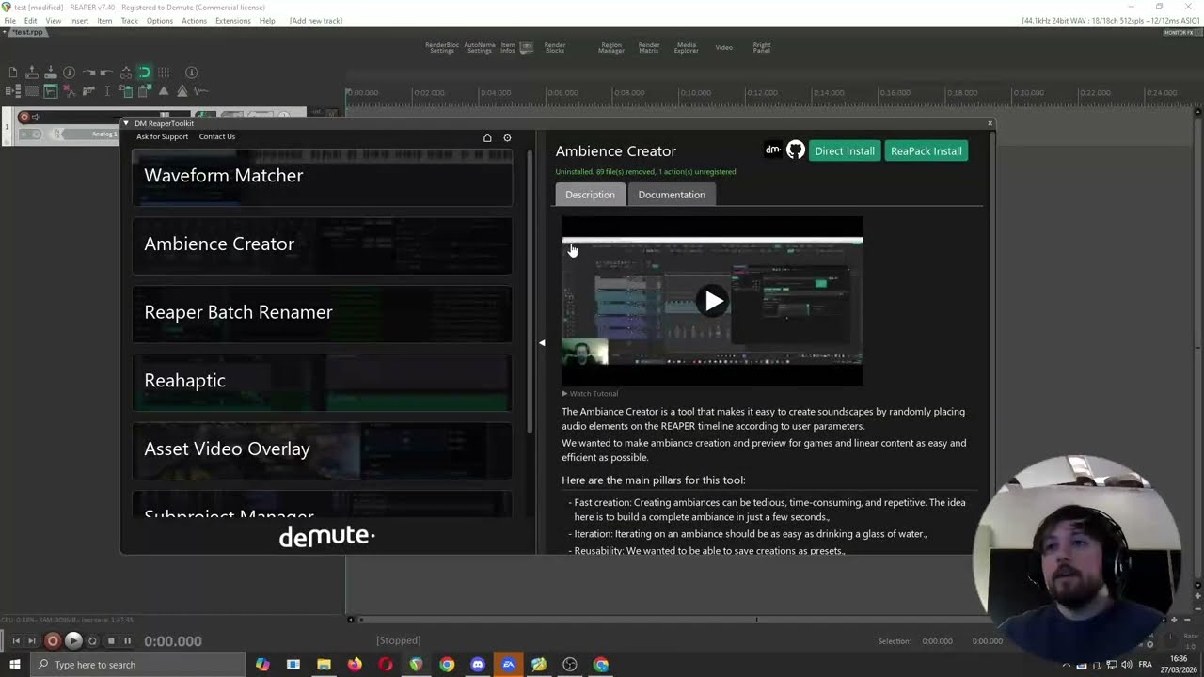
Task: Select Waveform Matcher tool
Action: (x=322, y=176)
